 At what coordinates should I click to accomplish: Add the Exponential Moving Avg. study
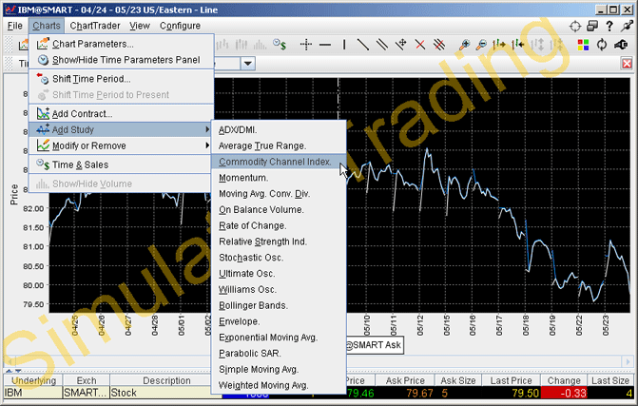point(279,338)
